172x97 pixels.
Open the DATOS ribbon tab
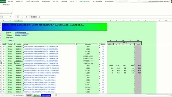(x=56, y=2)
